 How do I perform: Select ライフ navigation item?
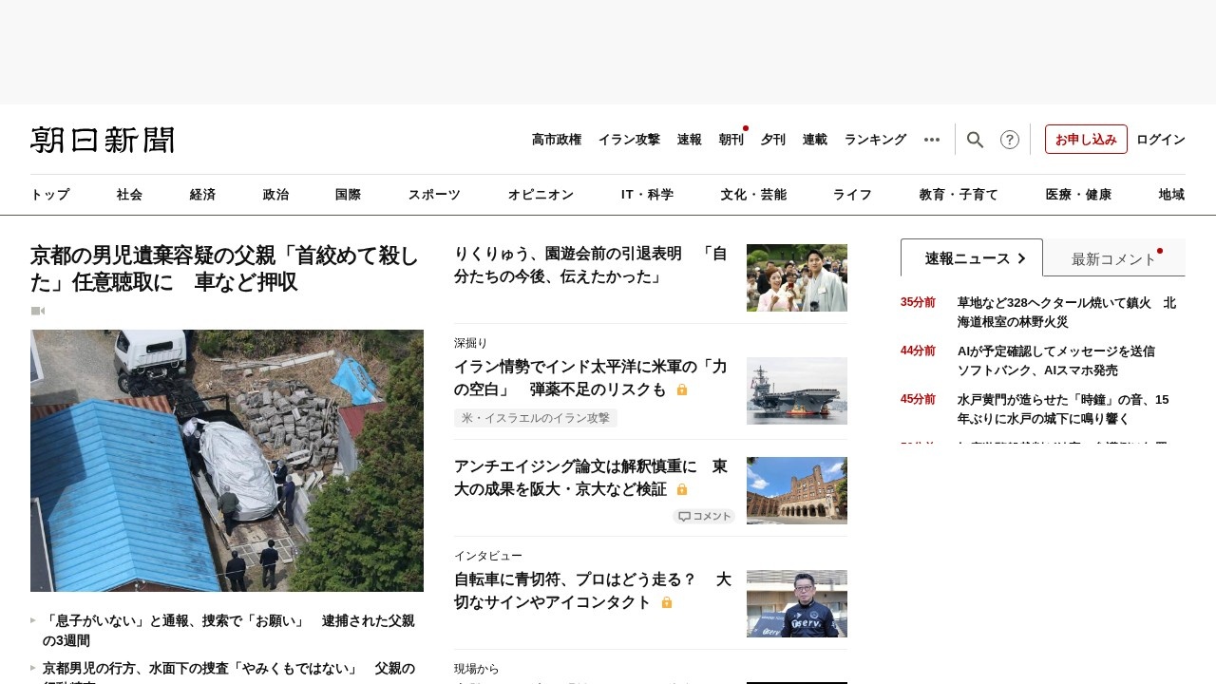point(852,195)
